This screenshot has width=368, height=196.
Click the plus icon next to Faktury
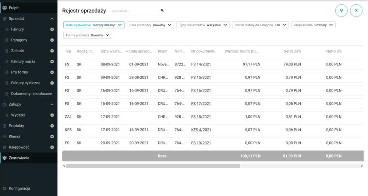click(x=52, y=29)
